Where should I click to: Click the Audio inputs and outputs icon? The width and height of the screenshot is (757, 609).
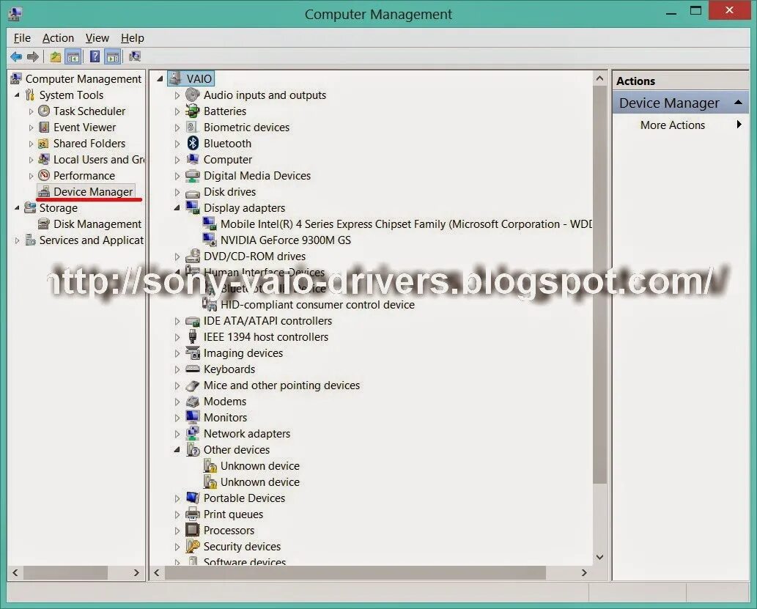coord(193,95)
